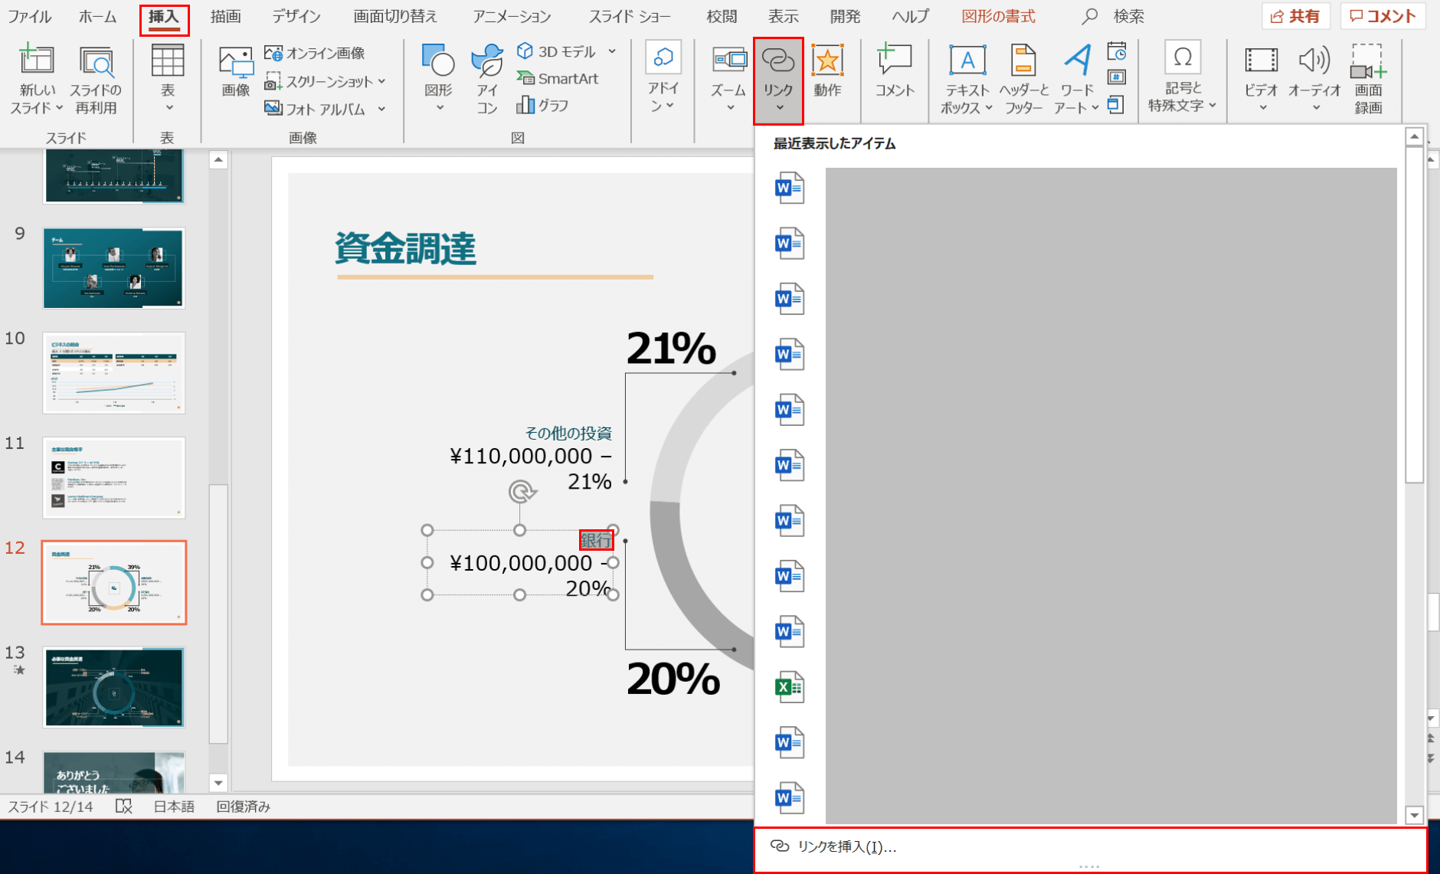Expand the Audio dropdown chevron

tap(1316, 107)
